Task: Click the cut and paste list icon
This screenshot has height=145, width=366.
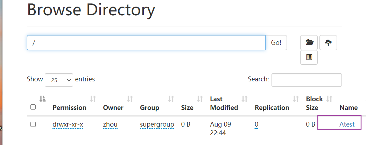Action: click(x=309, y=57)
